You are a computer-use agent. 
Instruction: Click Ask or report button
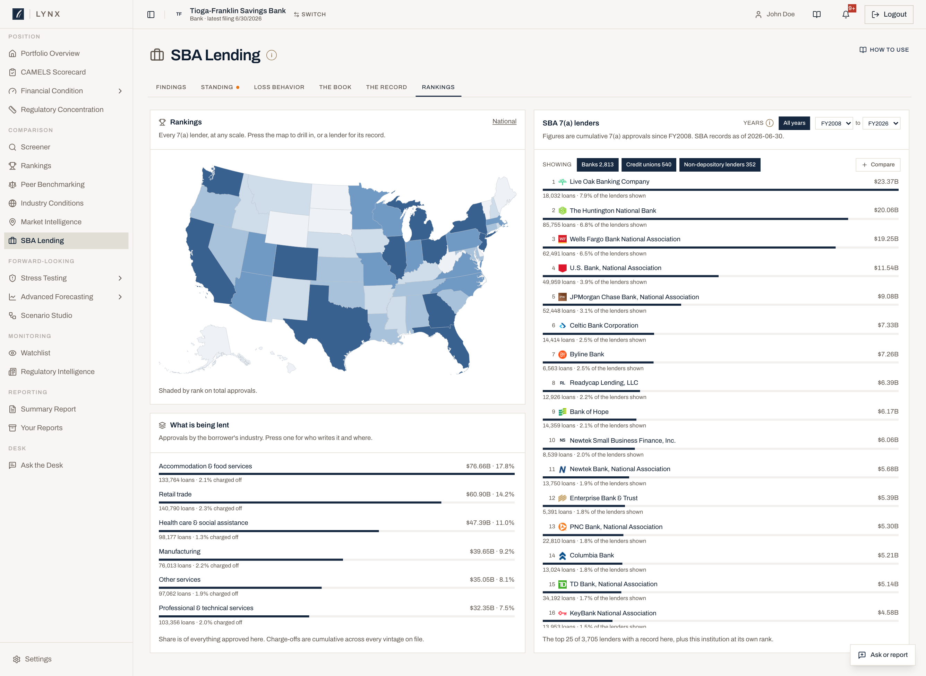point(883,655)
